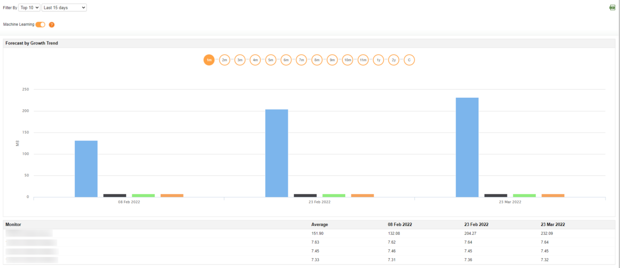Viewport: 620px width, 268px height.
Task: Open the Machine Learning help icon
Action: tap(52, 25)
